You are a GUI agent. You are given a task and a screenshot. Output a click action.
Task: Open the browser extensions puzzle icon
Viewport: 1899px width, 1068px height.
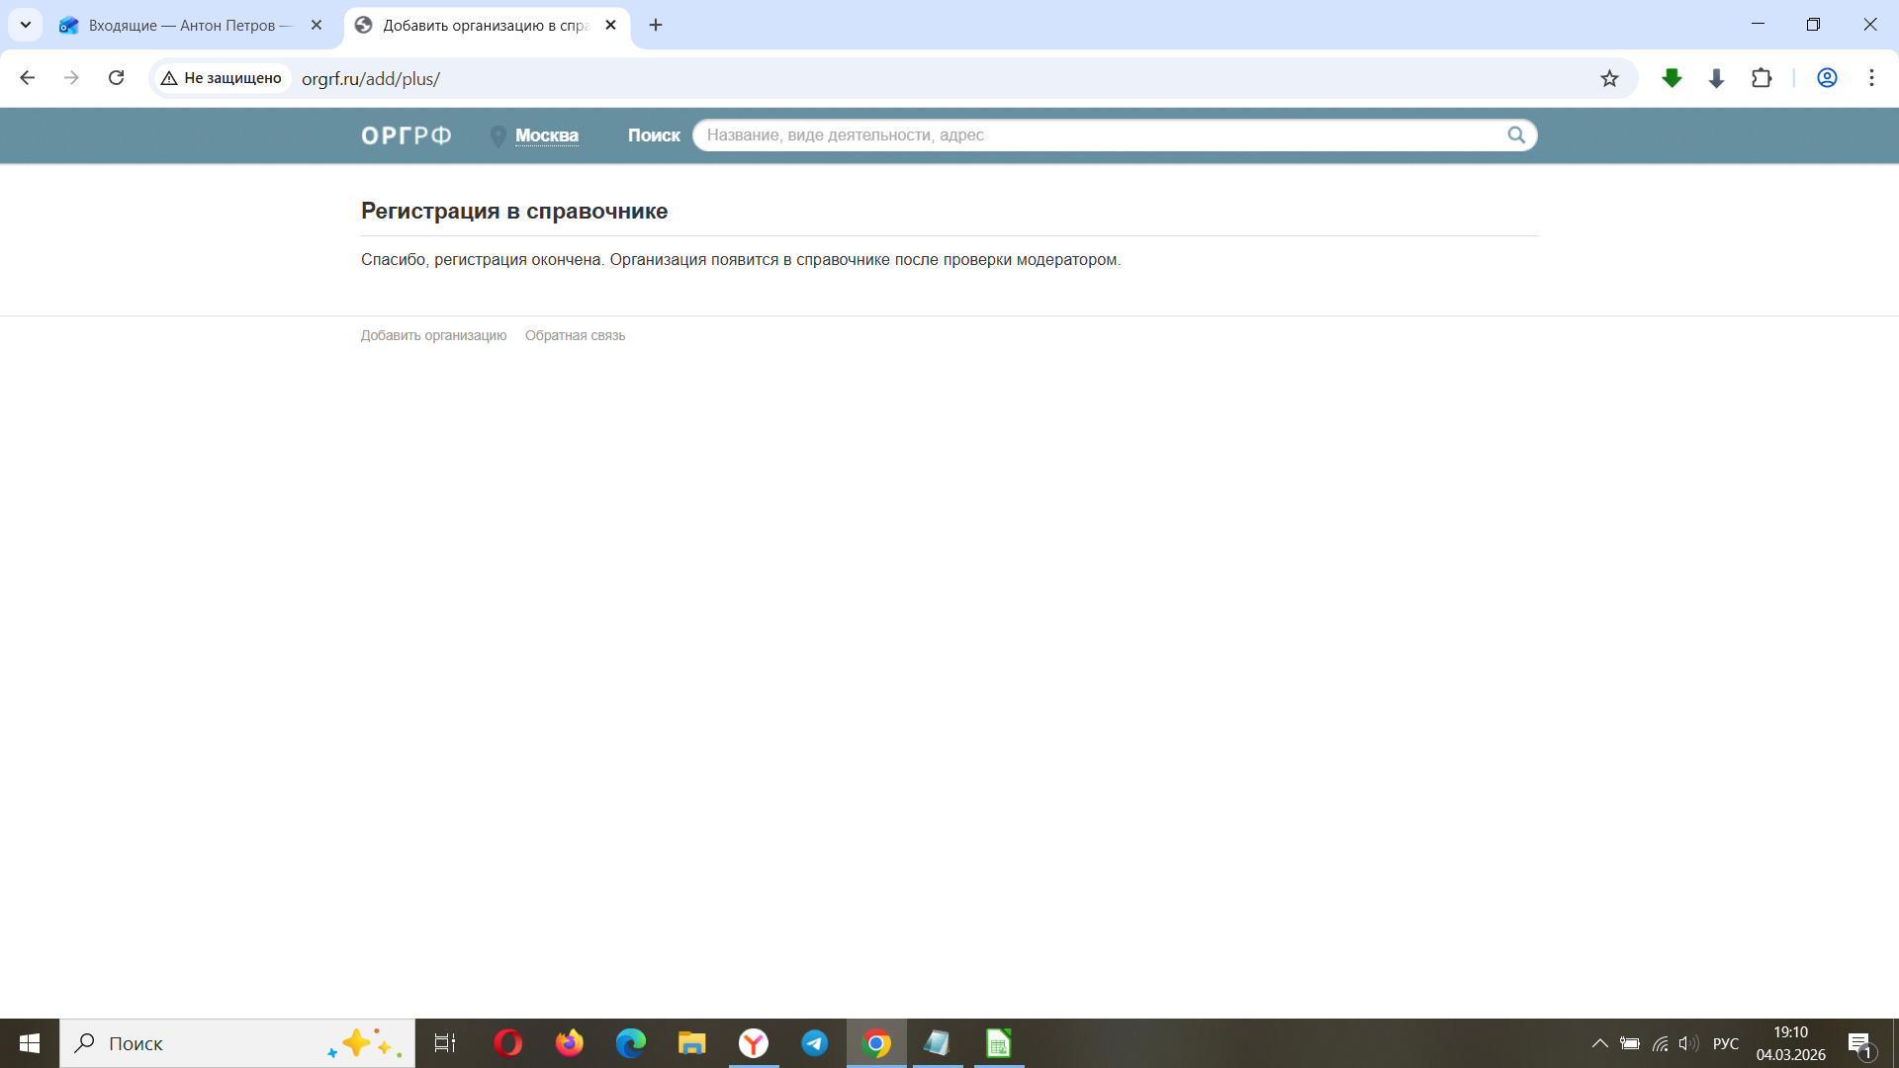pos(1762,78)
